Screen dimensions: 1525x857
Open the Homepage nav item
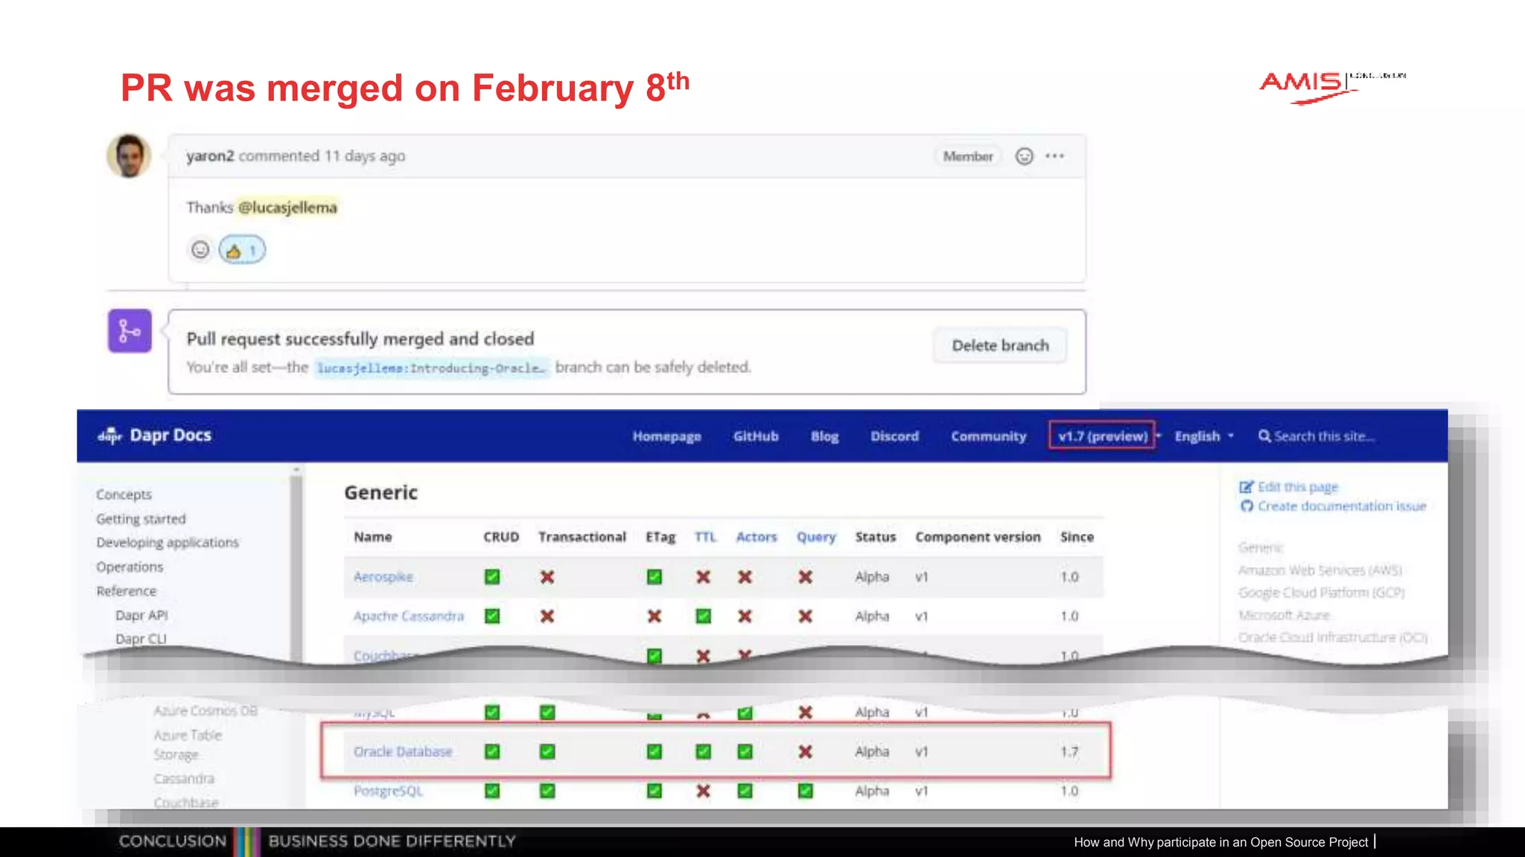coord(667,437)
